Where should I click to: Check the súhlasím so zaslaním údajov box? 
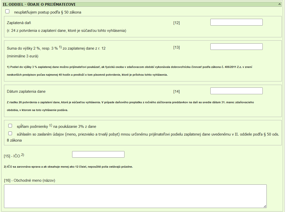coord(10,134)
